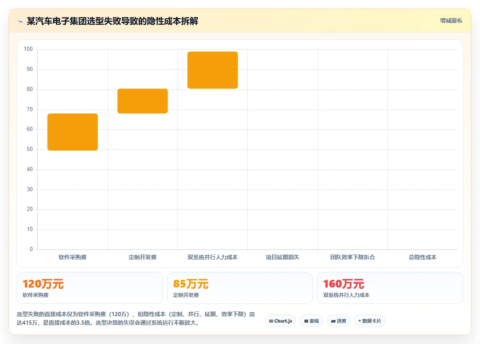Click x-axis label 软件采购费
Screen dimensions: 480x344
point(72,257)
